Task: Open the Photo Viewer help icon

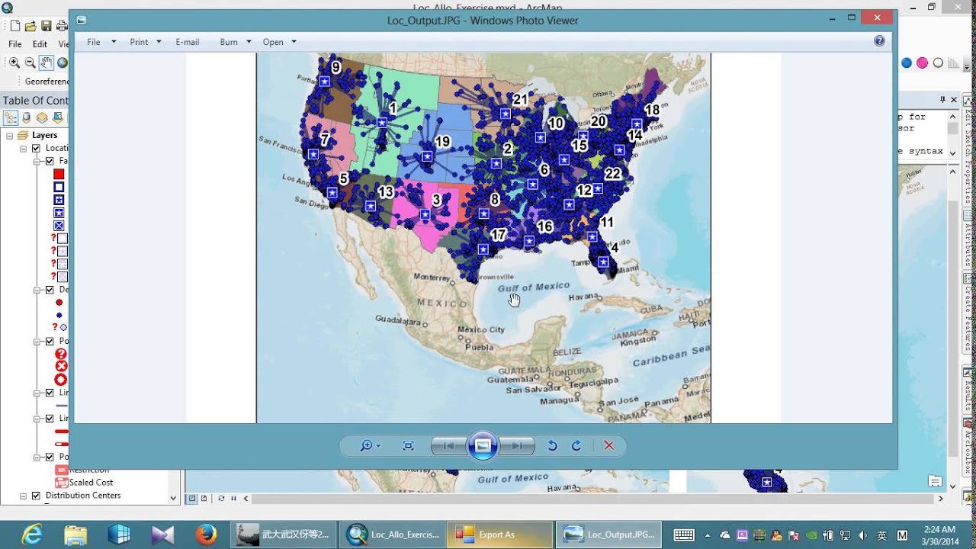Action: pyautogui.click(x=879, y=41)
